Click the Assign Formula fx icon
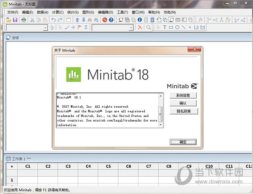This screenshot has width=253, height=194. 200,20
